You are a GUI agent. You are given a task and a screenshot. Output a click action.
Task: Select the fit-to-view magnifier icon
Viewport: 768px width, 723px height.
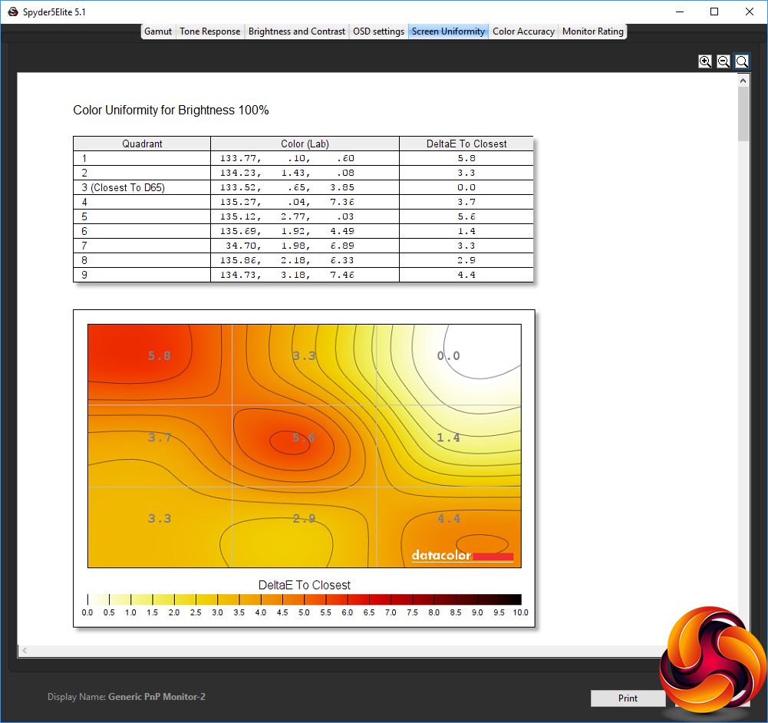pyautogui.click(x=742, y=61)
